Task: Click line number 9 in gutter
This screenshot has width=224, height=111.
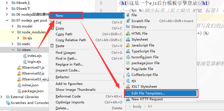Action: (101, 11)
